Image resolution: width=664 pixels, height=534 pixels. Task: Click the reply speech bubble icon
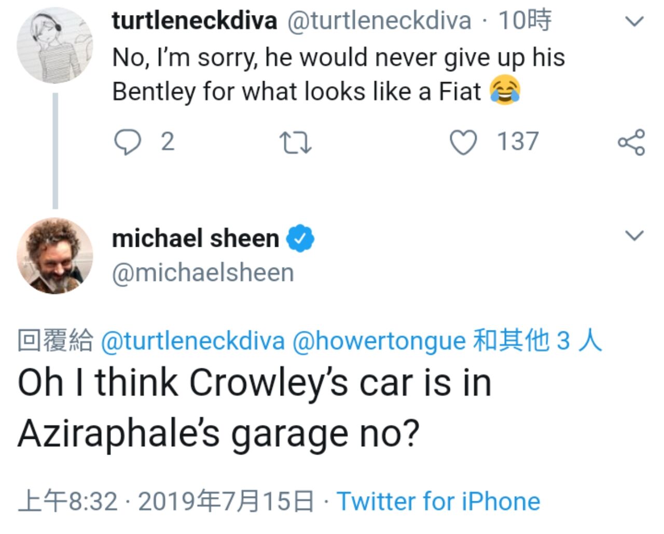coord(127,142)
